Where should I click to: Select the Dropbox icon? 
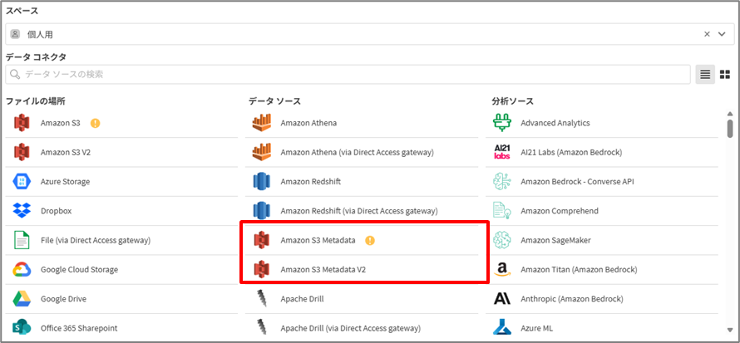tap(22, 211)
